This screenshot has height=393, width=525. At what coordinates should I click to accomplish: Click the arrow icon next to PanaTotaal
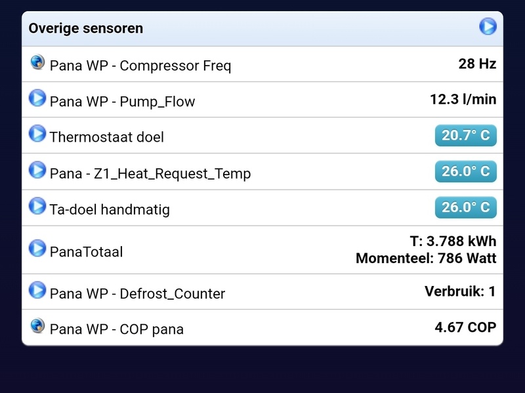point(37,248)
